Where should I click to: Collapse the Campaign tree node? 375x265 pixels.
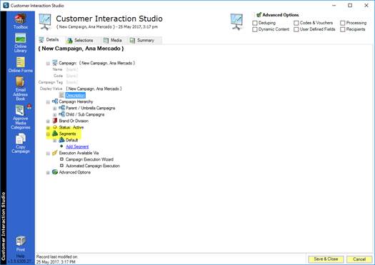click(x=48, y=64)
